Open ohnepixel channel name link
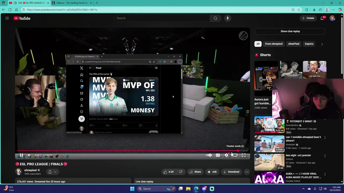This screenshot has height=193, width=344. pyautogui.click(x=30, y=170)
